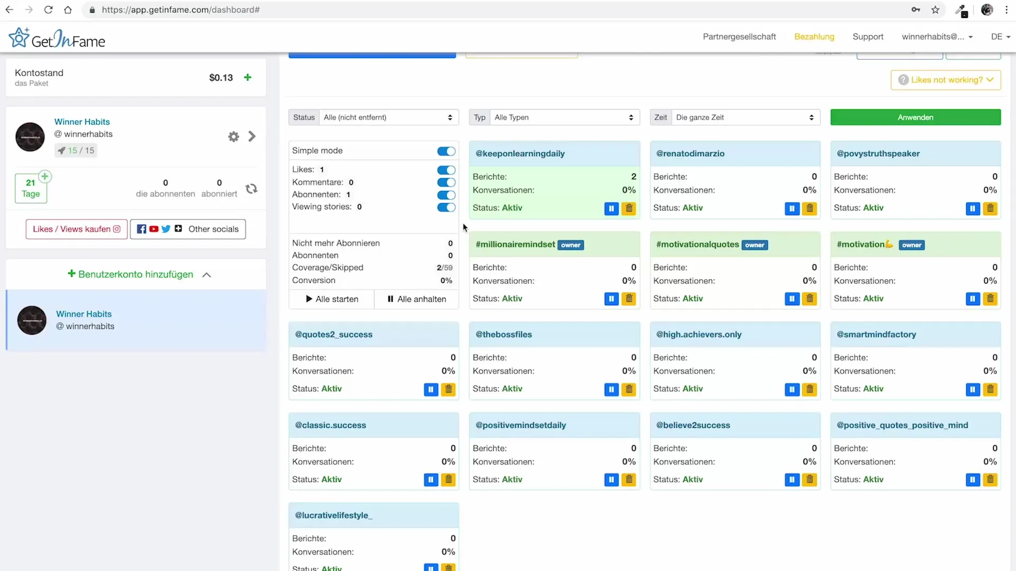Open the Typ filter dropdown

565,117
